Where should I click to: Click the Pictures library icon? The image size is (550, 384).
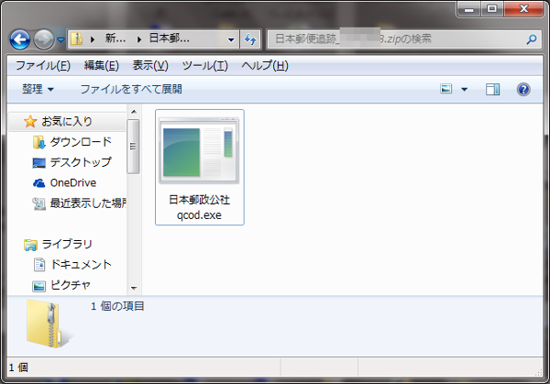[38, 286]
